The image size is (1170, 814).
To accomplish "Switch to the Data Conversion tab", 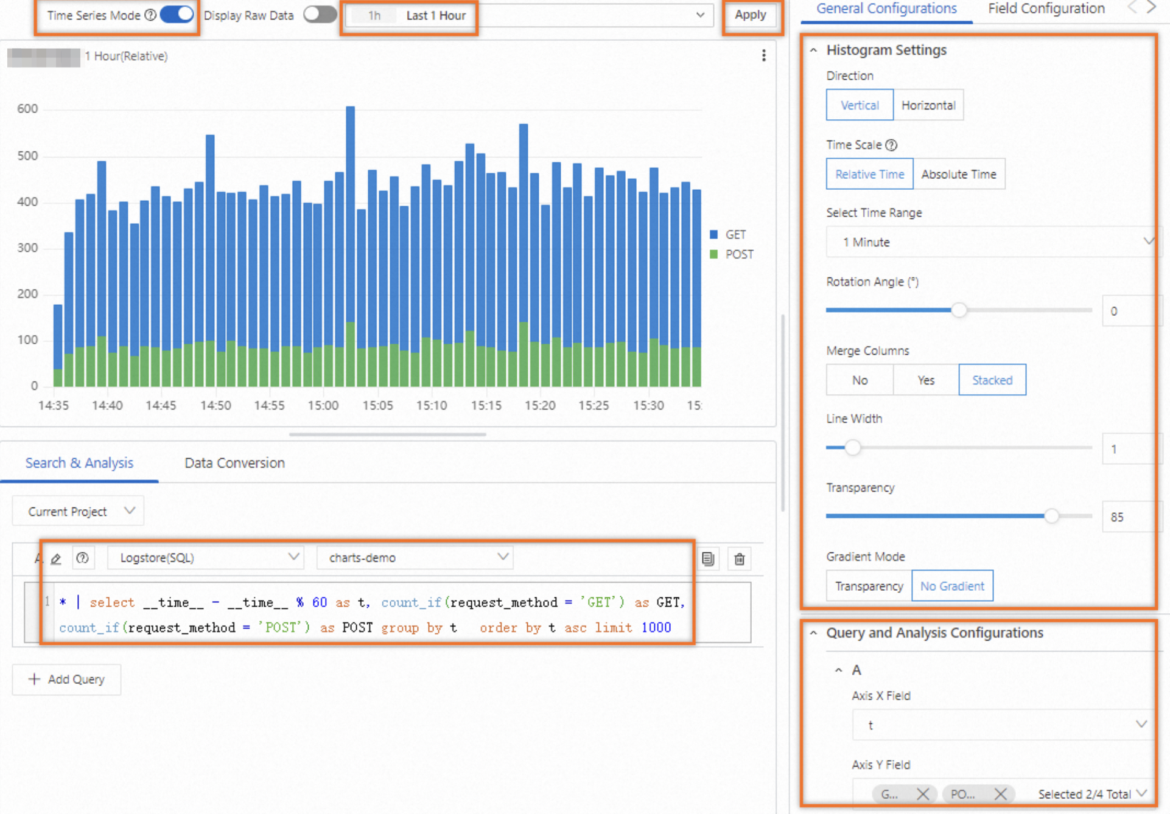I will point(234,462).
